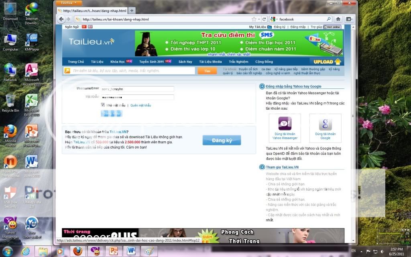Focus the Mật Khẩu password field
Image resolution: width=411 pixels, height=257 pixels.
137,97
